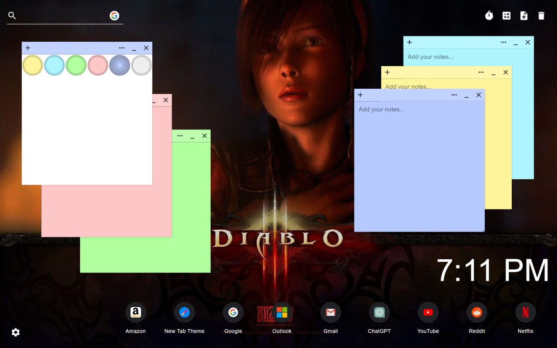Close the note showing the color palette
Screen dimensions: 557x348
tap(146, 48)
